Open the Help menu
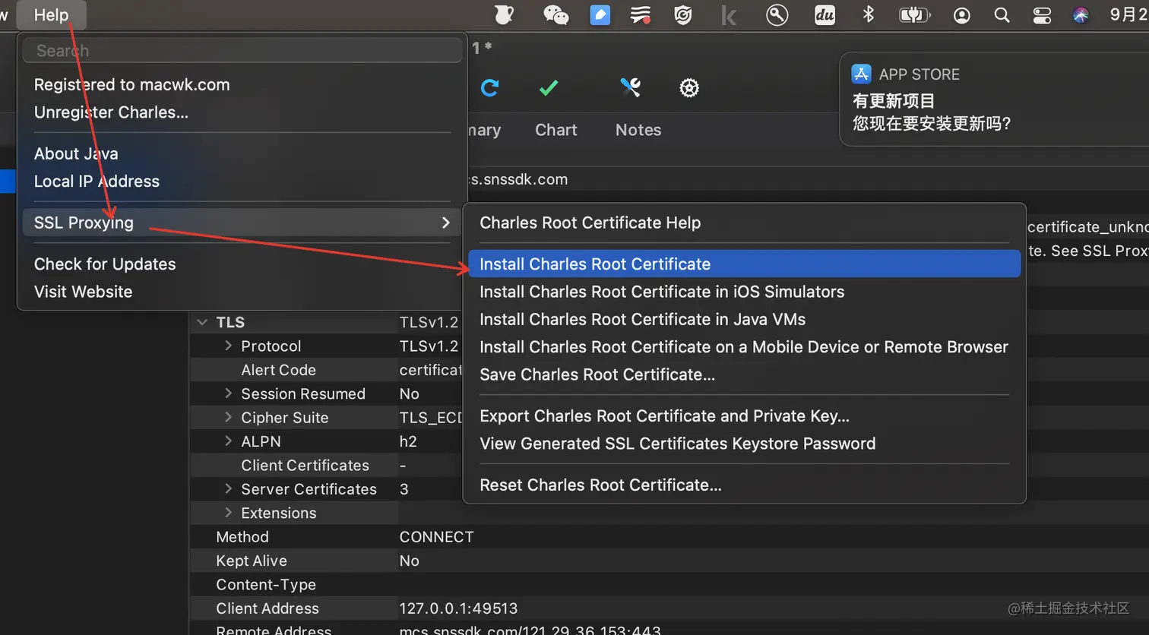Screen dimensions: 1149x635 (x=51, y=15)
